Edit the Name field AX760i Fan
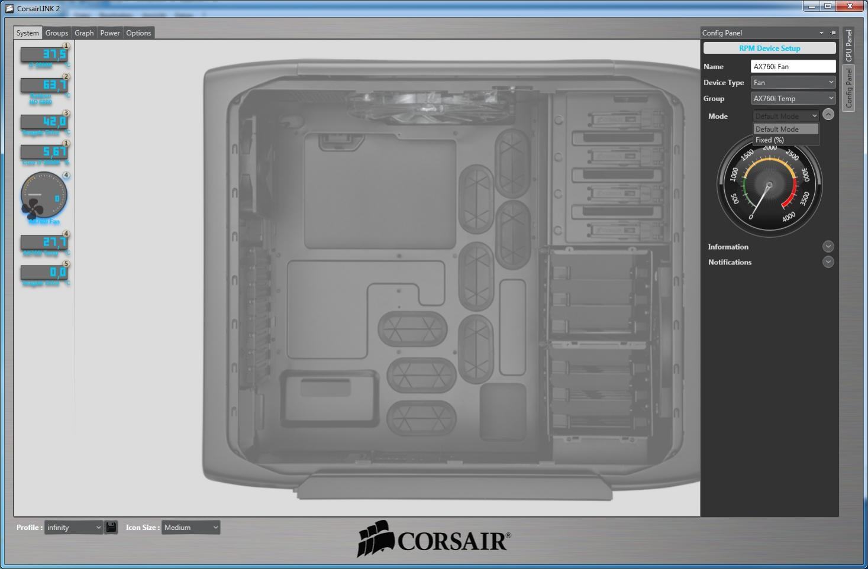The width and height of the screenshot is (868, 569). 793,66
